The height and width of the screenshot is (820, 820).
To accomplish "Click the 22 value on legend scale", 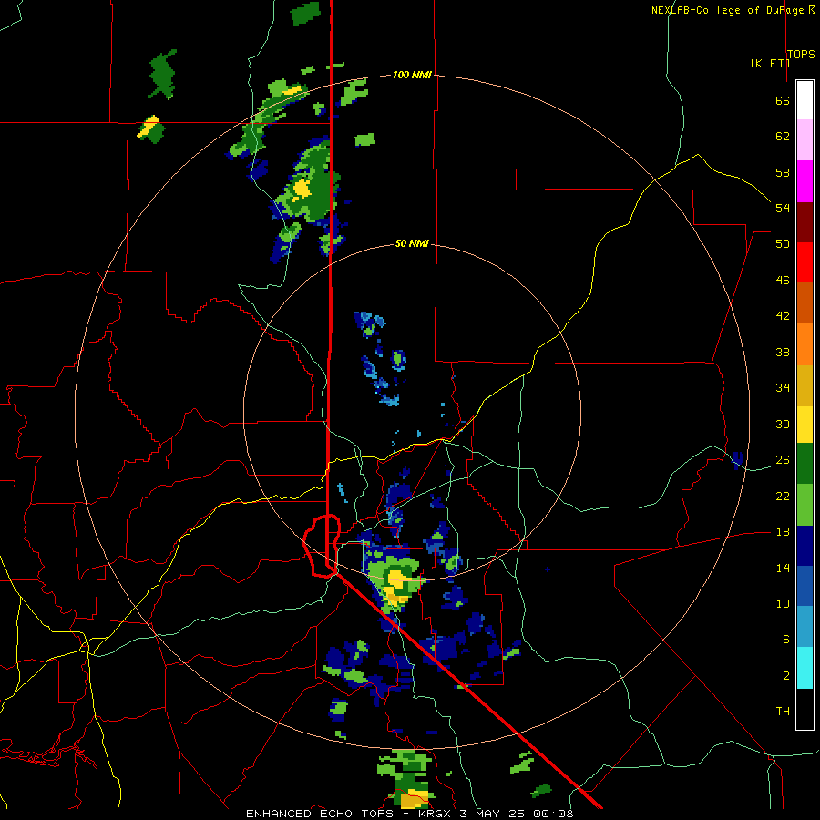I will 783,496.
